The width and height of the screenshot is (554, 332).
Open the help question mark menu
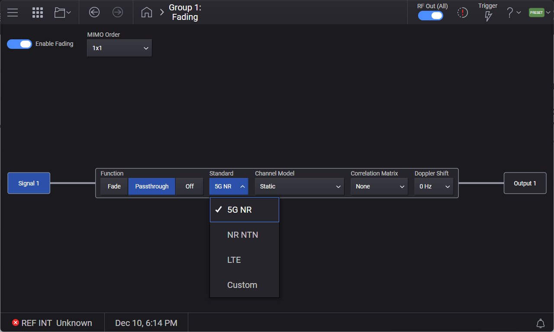[x=513, y=13]
